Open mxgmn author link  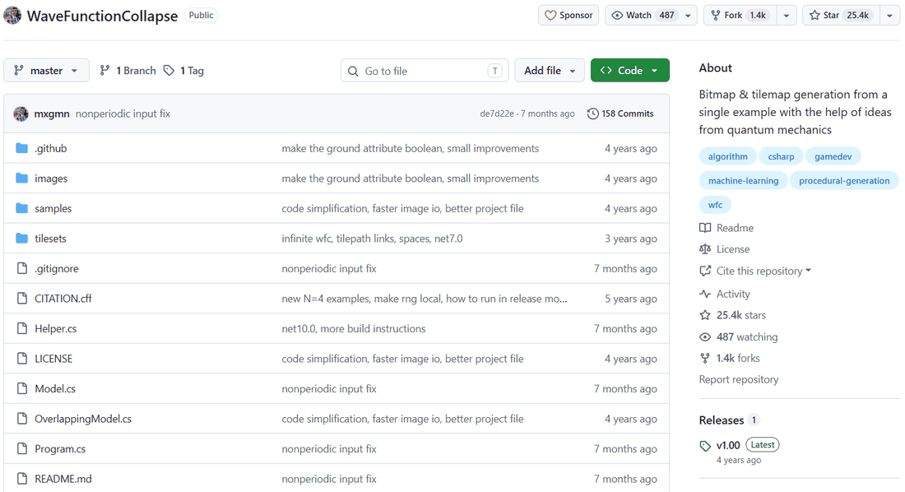pos(51,114)
